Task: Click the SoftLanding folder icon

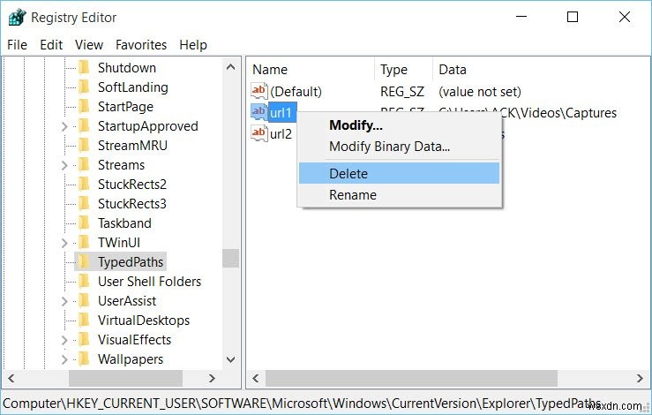Action: coord(84,87)
